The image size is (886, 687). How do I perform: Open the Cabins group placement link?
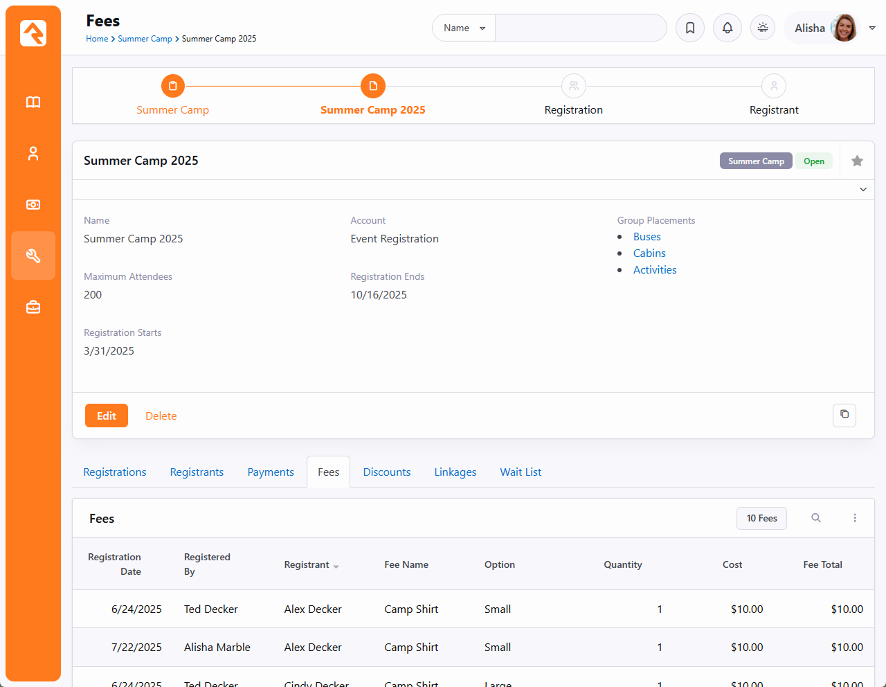(x=649, y=253)
